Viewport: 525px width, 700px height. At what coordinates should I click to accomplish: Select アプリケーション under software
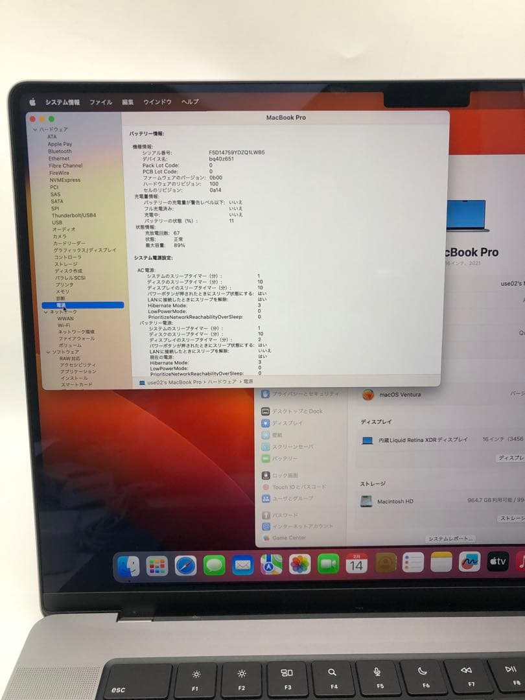pyautogui.click(x=78, y=371)
